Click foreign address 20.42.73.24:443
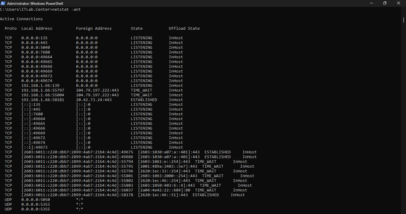The height and width of the screenshot is (214, 406). (94, 100)
